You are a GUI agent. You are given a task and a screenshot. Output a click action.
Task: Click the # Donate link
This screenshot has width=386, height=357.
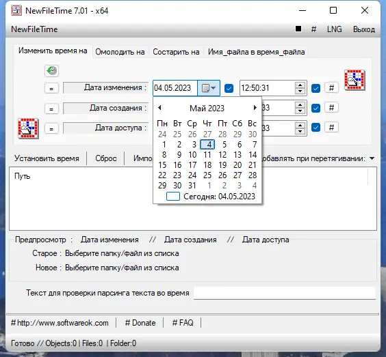point(140,323)
